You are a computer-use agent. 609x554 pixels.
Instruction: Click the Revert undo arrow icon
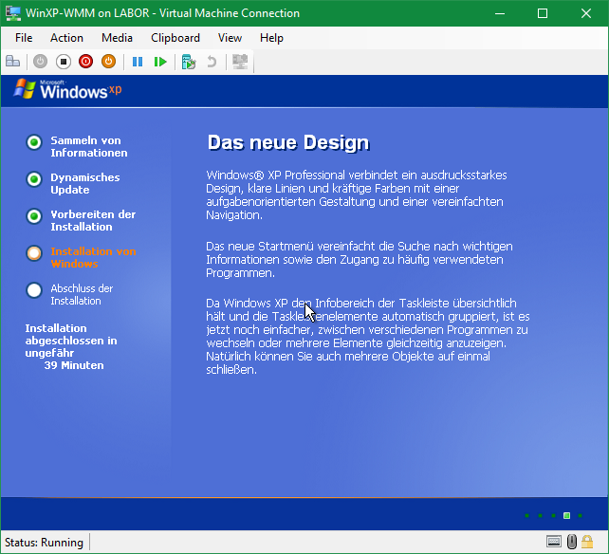[x=212, y=62]
